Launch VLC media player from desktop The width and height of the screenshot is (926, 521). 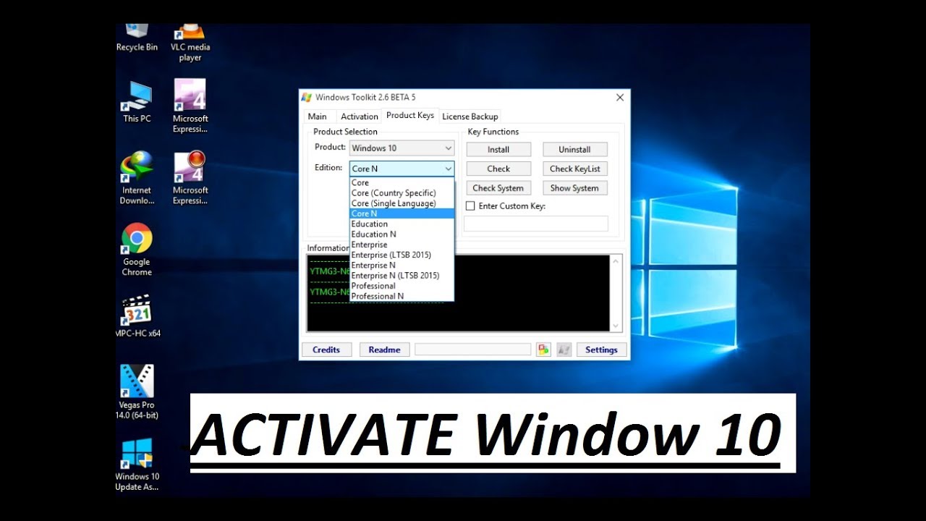(190, 42)
